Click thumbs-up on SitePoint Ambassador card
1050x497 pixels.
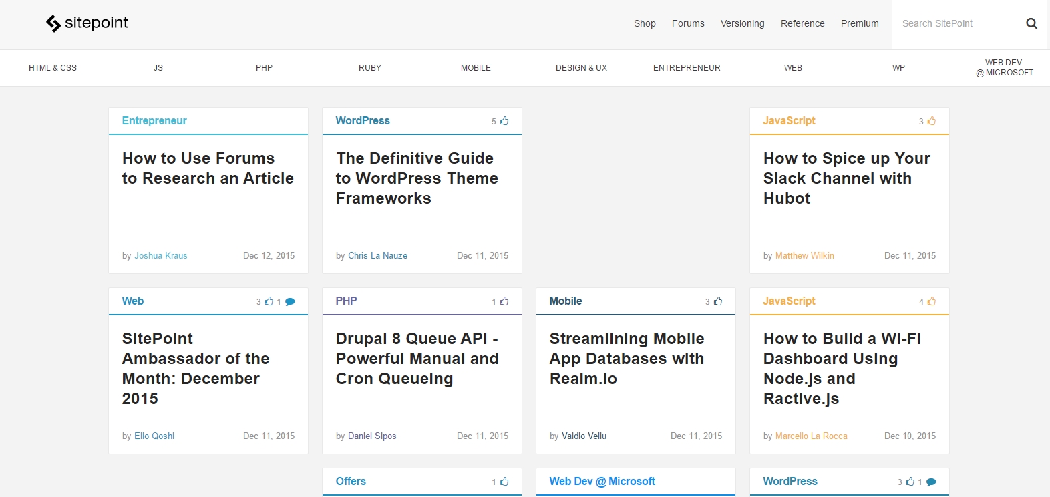[x=269, y=301]
